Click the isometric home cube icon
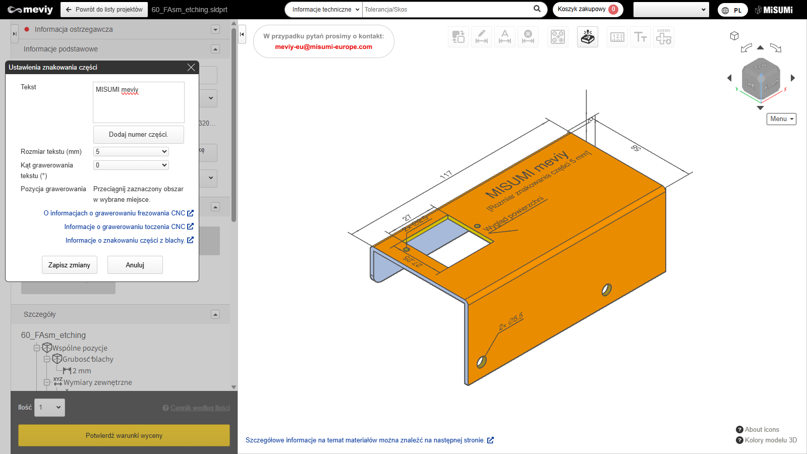 734,36
